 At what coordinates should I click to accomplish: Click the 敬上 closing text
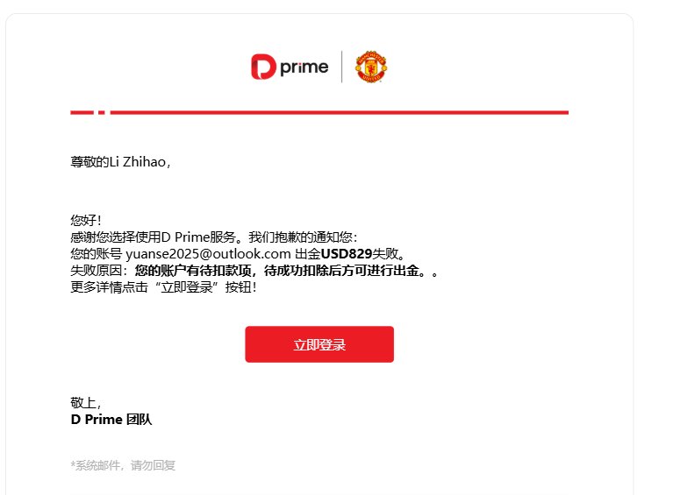[x=85, y=403]
